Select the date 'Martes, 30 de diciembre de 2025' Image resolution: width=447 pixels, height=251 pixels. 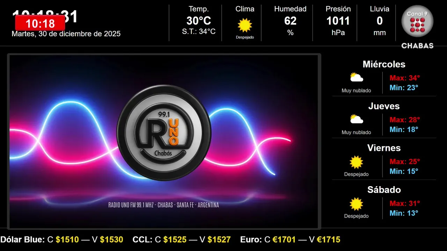coord(66,34)
